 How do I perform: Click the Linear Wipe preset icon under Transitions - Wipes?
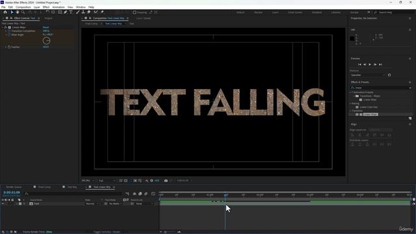click(x=361, y=99)
